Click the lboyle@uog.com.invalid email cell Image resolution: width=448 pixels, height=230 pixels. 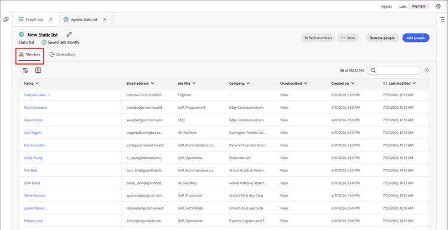145,208
